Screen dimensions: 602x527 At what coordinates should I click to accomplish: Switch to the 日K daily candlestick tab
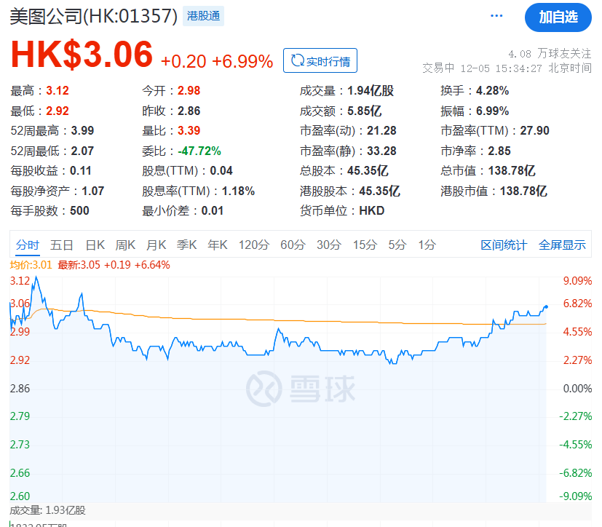pyautogui.click(x=95, y=245)
